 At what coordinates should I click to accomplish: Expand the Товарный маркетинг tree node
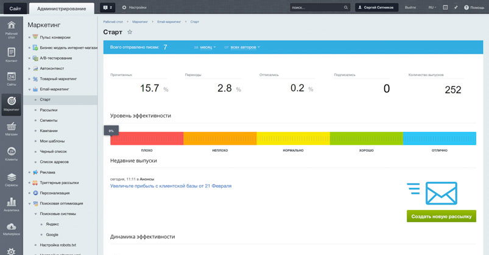pyautogui.click(x=29, y=79)
